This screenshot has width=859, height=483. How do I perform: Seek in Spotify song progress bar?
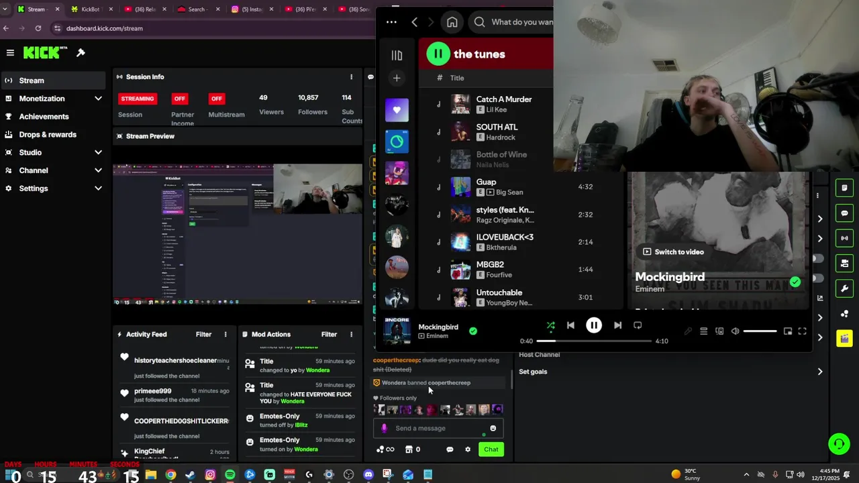pyautogui.click(x=594, y=341)
